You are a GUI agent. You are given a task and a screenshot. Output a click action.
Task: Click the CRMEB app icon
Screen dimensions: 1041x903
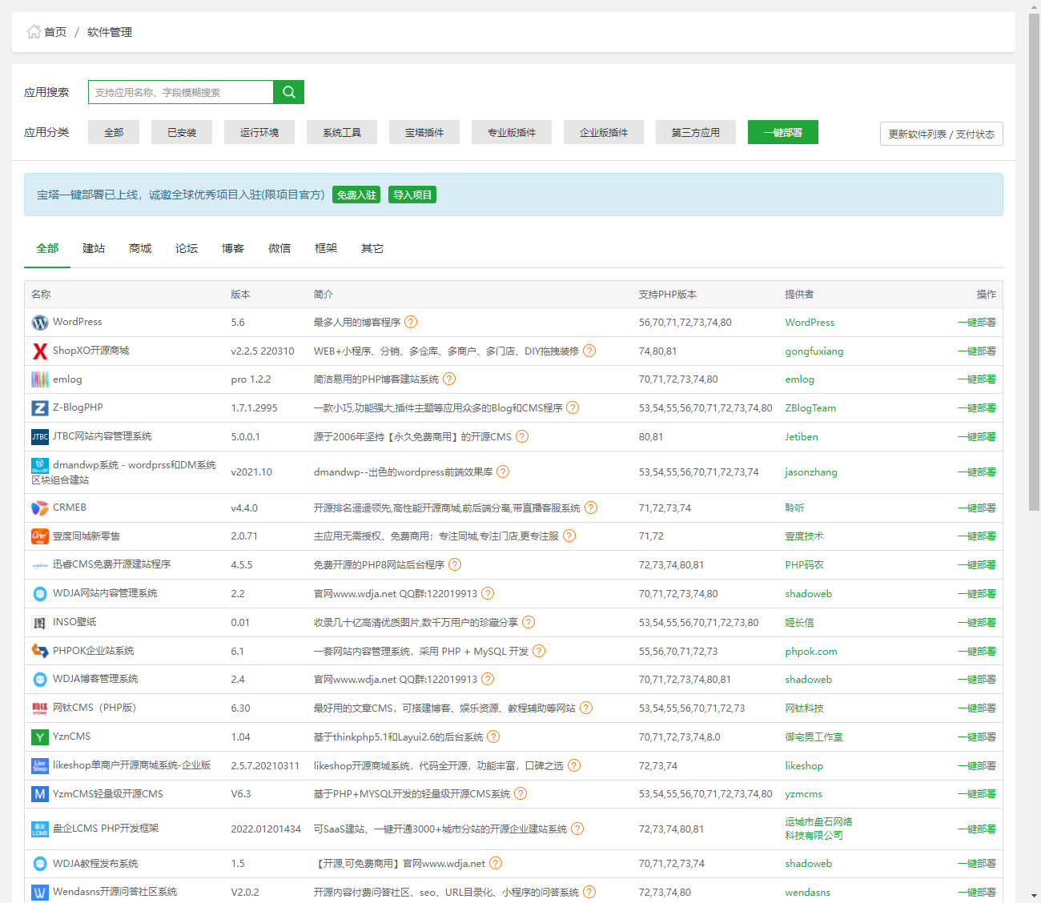(40, 508)
